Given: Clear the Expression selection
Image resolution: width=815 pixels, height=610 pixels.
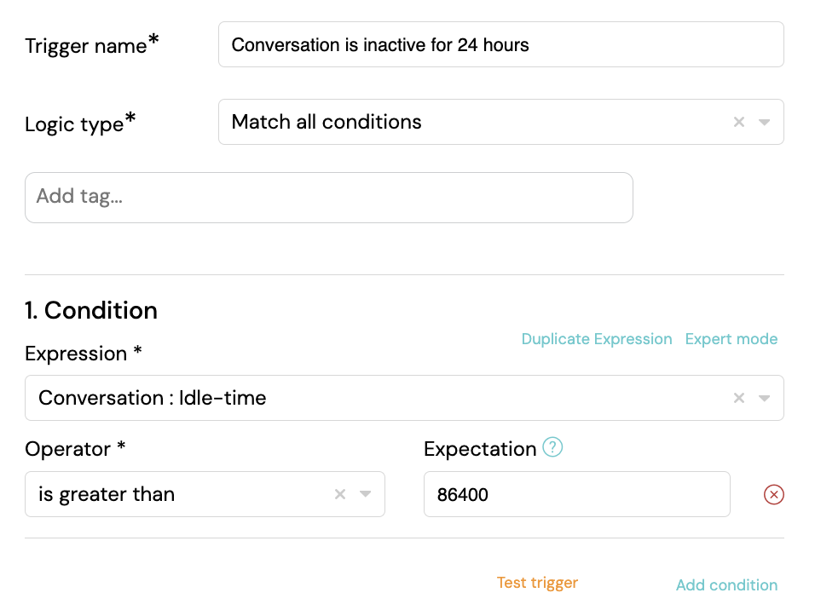Looking at the screenshot, I should 738,398.
